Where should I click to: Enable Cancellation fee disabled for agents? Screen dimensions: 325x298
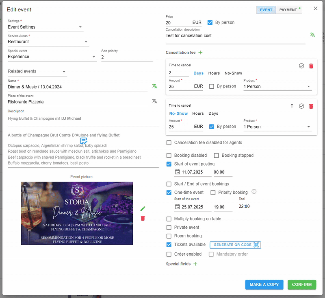click(169, 142)
